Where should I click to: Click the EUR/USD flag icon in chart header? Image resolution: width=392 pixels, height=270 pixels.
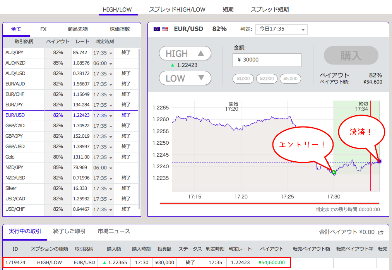click(161, 29)
